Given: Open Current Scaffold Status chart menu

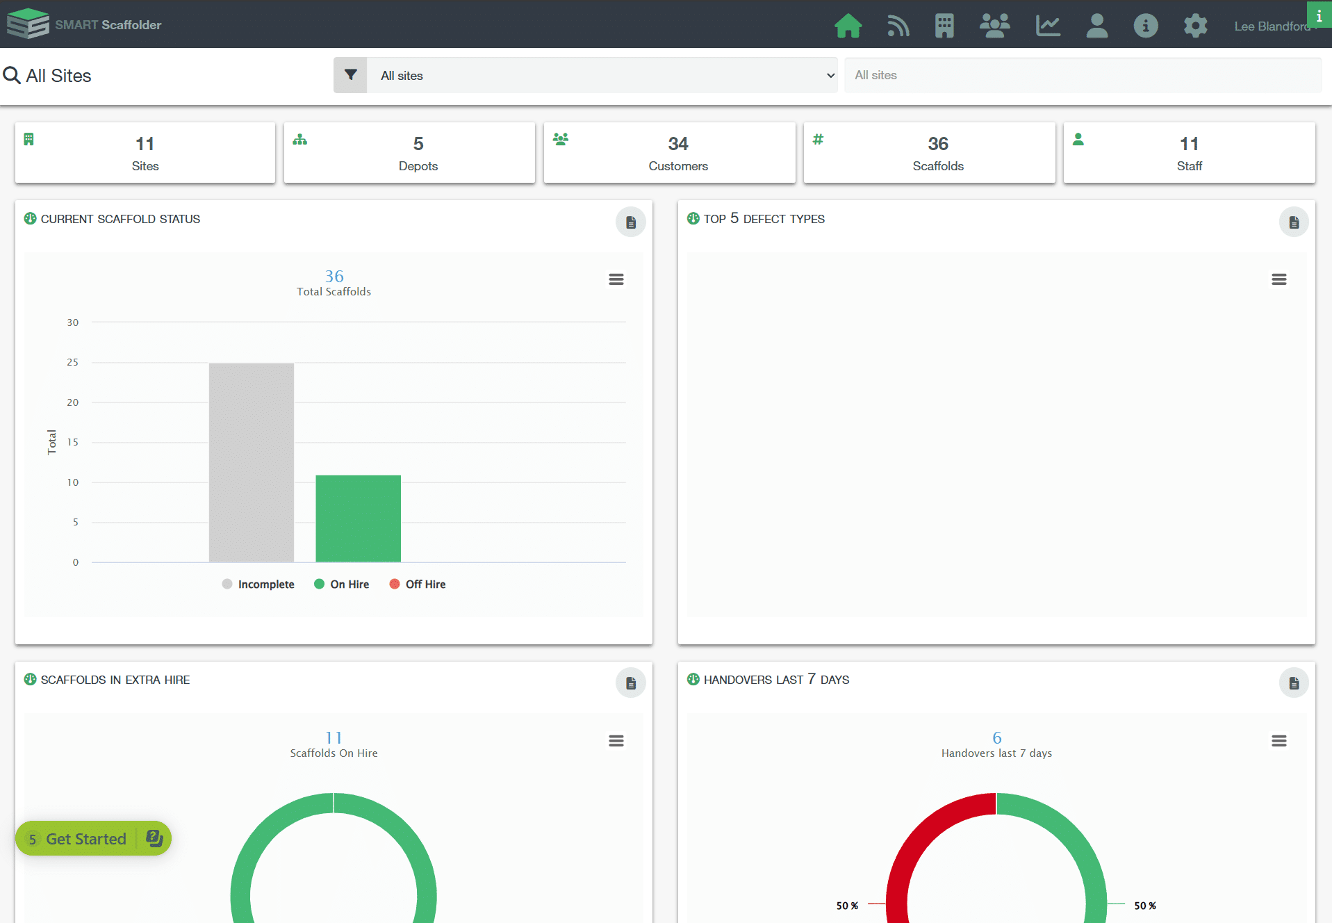Looking at the screenshot, I should click(x=616, y=279).
